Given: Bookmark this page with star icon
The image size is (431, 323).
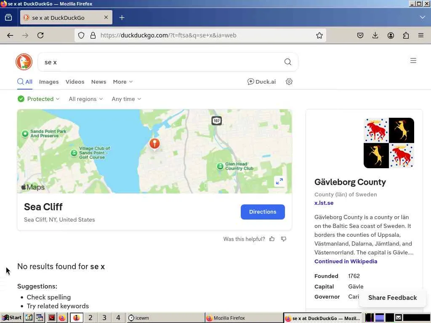Looking at the screenshot, I should pyautogui.click(x=319, y=35).
